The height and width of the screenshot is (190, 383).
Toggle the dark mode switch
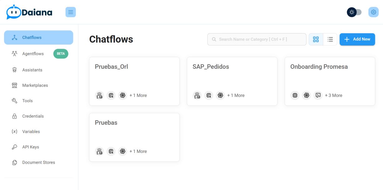click(354, 12)
